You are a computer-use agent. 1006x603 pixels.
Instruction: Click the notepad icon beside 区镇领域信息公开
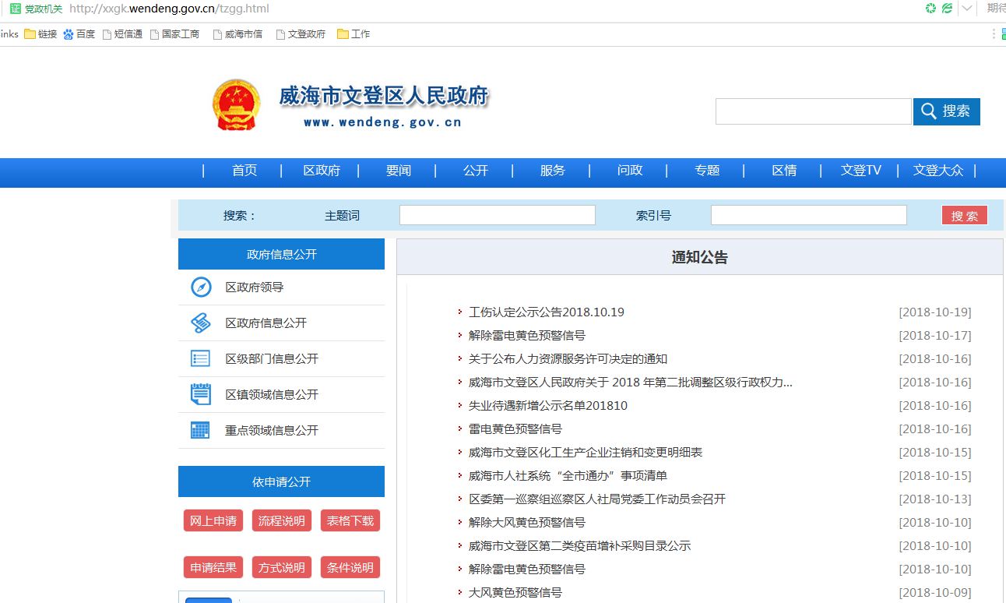(201, 394)
